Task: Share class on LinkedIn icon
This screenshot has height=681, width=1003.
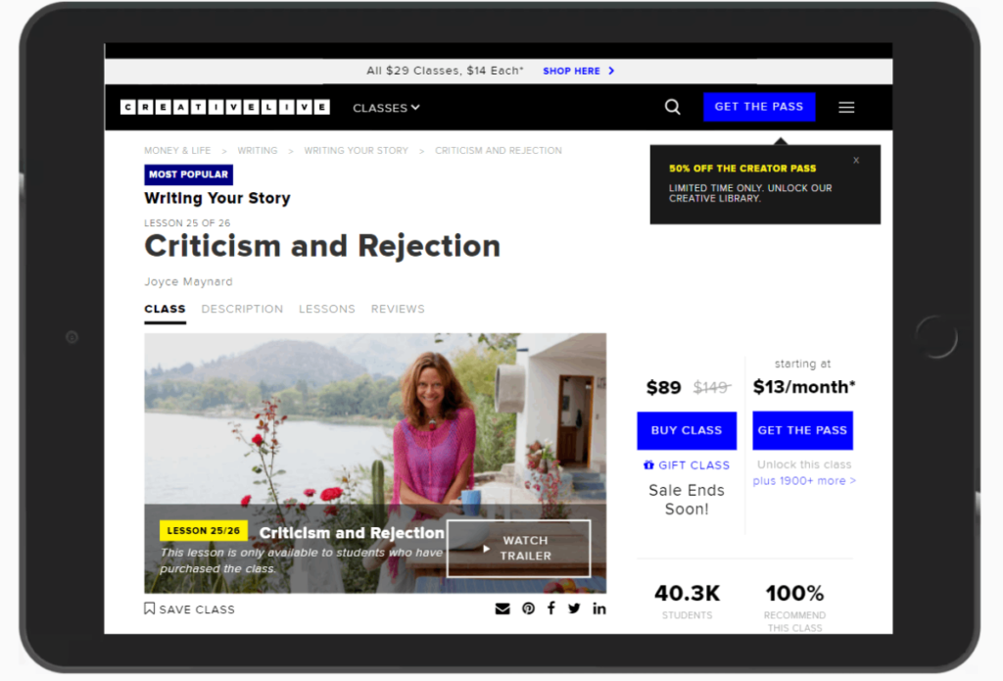Action: [598, 608]
